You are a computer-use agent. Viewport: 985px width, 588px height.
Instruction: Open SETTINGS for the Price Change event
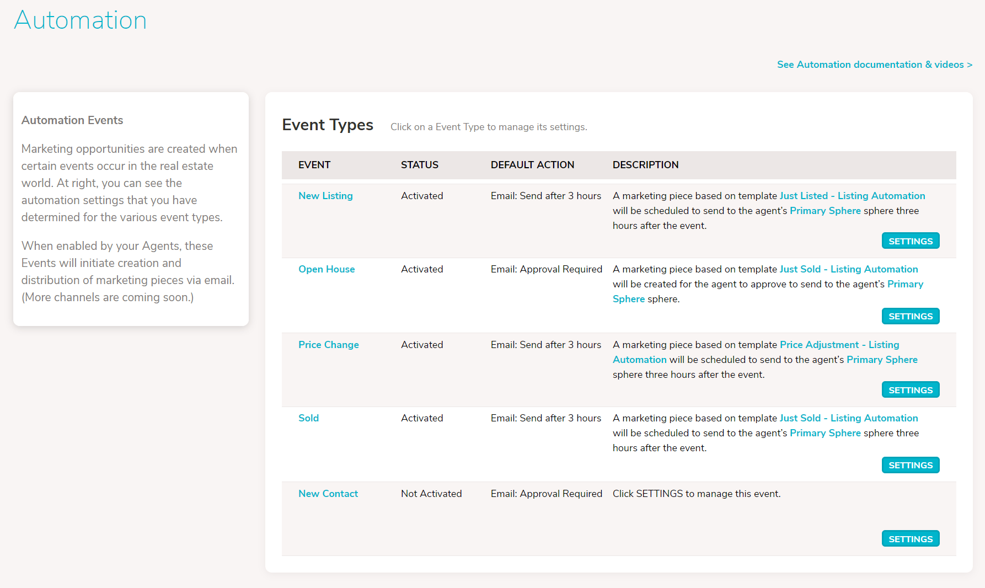910,389
